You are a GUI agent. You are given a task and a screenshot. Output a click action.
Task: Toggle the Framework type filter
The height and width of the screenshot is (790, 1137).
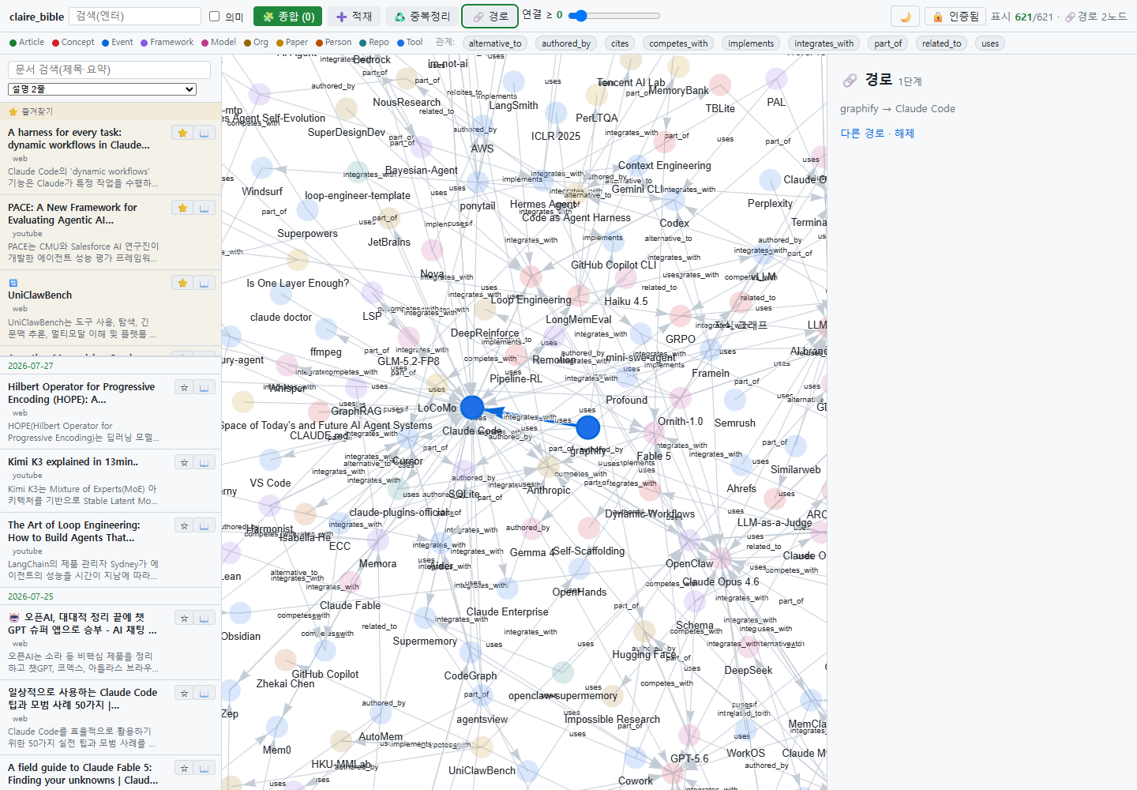167,43
